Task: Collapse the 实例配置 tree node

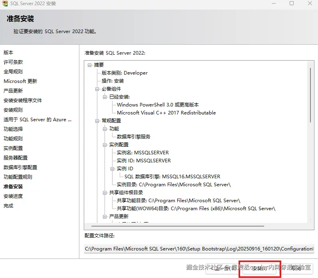Action: coord(105,145)
